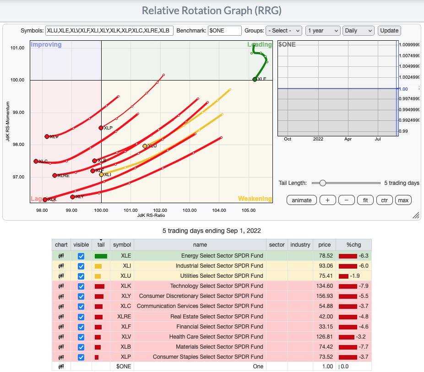424x372 pixels.
Task: Select the XLC point on the graph
Action: (36, 161)
